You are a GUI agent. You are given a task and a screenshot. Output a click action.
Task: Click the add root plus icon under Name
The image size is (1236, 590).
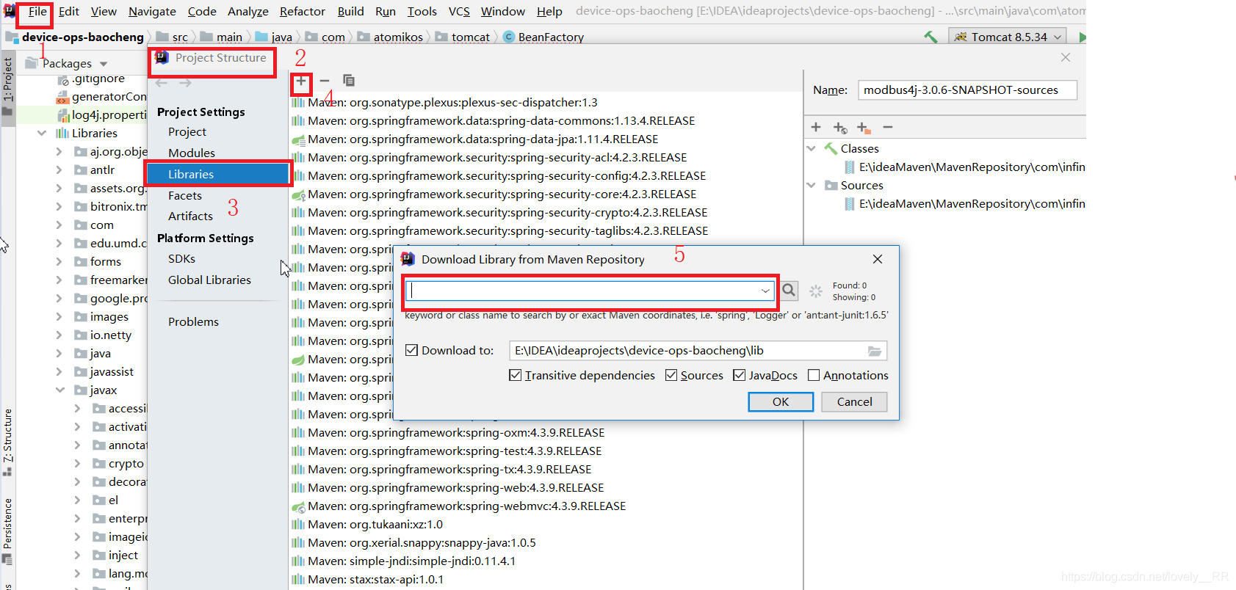click(x=816, y=127)
